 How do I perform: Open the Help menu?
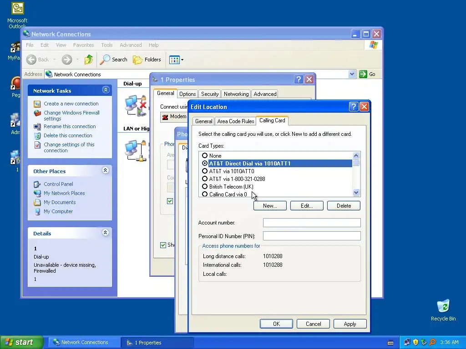(154, 45)
